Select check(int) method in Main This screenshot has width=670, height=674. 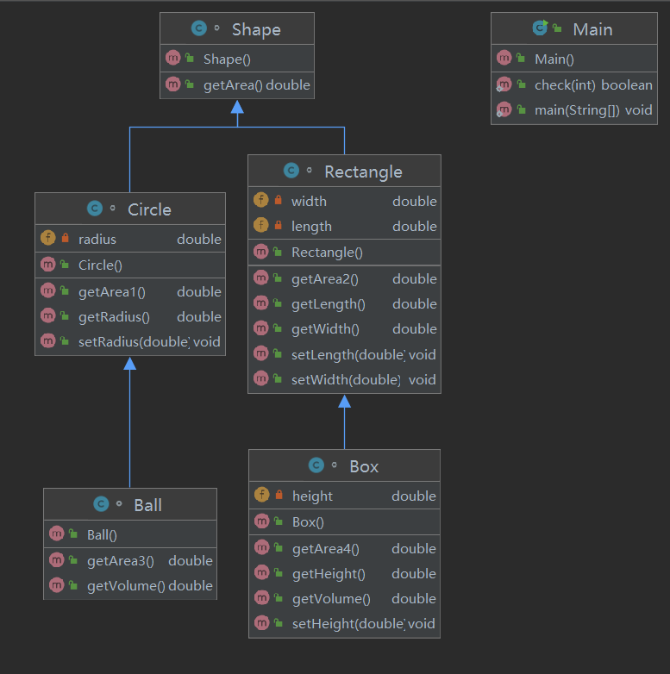[574, 85]
